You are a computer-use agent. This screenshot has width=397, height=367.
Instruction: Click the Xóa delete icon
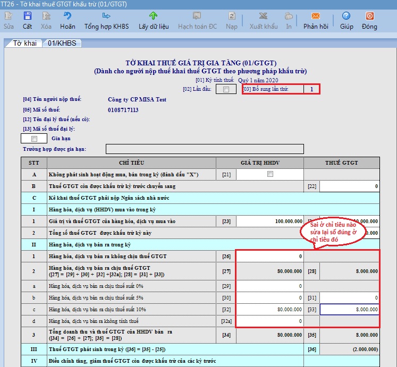pos(46,16)
